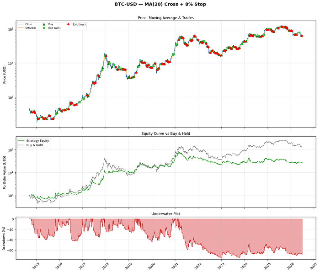Viewport: 320px width, 272px height.
Task: Click the 10³ tick on the Price (USD) axis
Action: coord(11,97)
